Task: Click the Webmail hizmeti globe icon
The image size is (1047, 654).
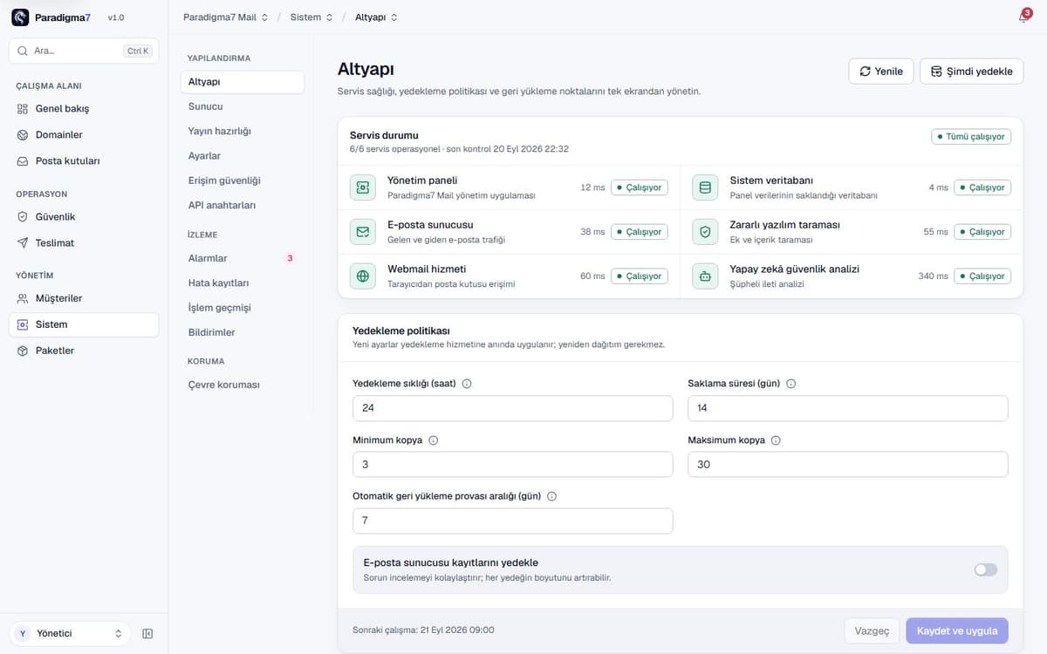Action: (362, 276)
